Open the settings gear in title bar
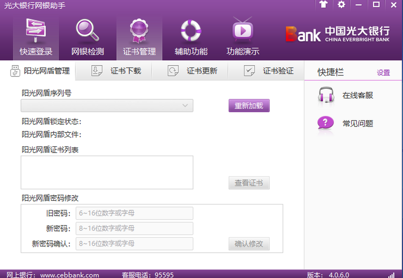Screen dimensions: 403x278 tap(341, 5)
